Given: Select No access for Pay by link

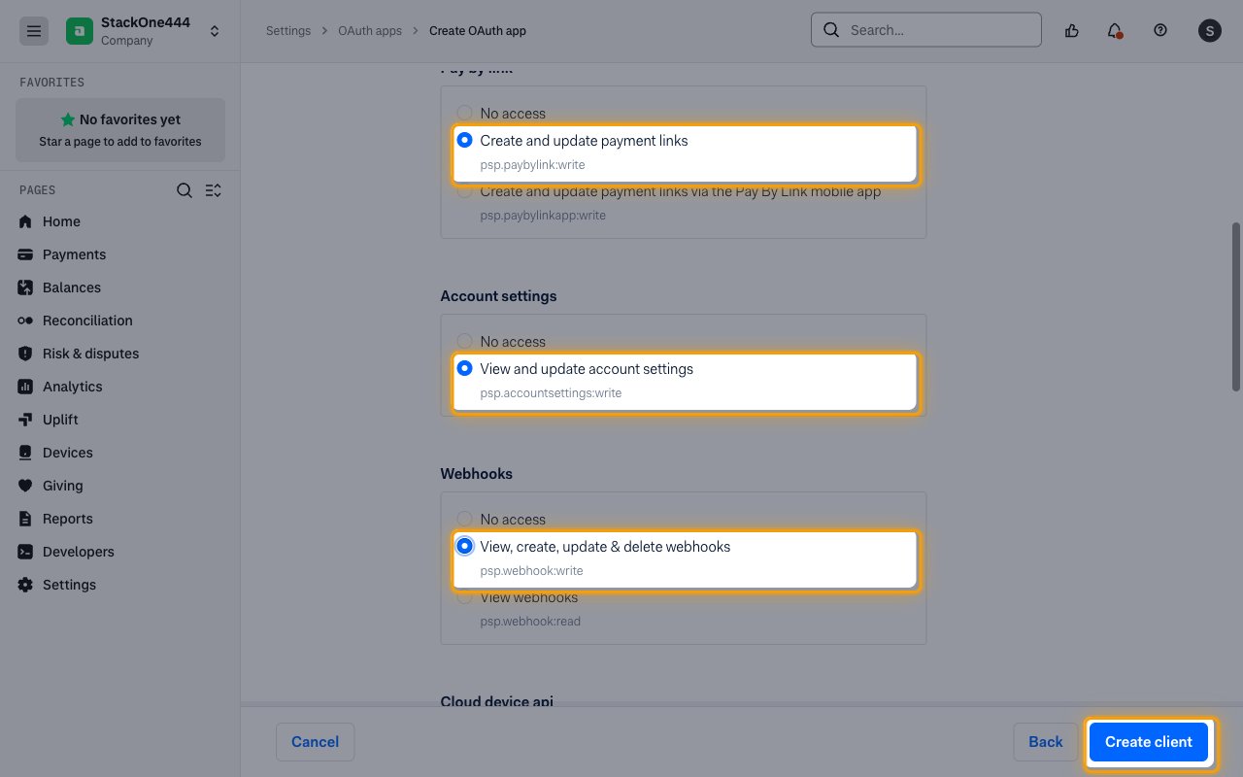Looking at the screenshot, I should point(465,114).
